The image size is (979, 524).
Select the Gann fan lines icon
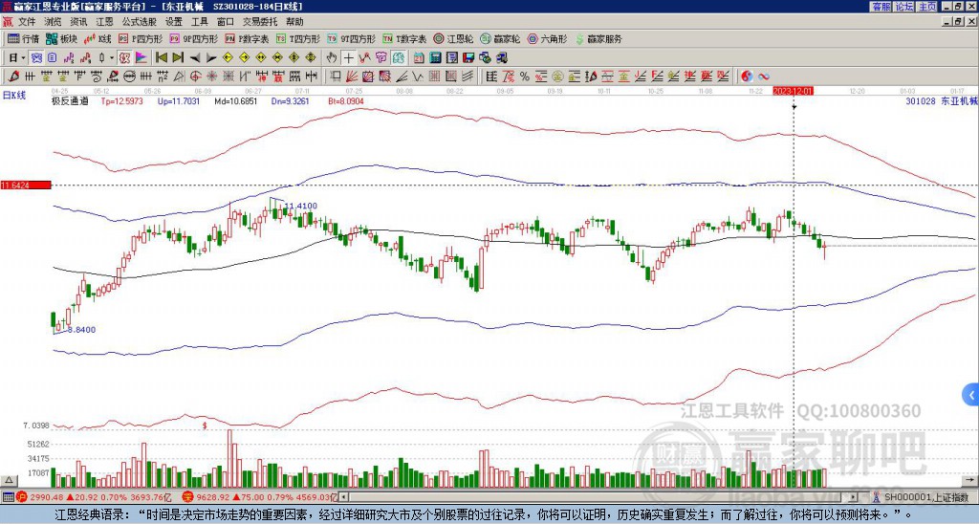pyautogui.click(x=352, y=76)
